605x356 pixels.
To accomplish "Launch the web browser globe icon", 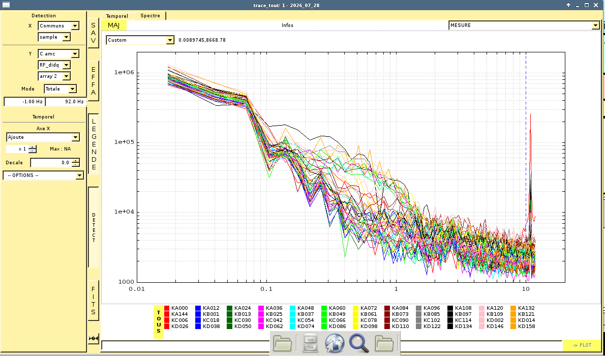I will click(334, 343).
